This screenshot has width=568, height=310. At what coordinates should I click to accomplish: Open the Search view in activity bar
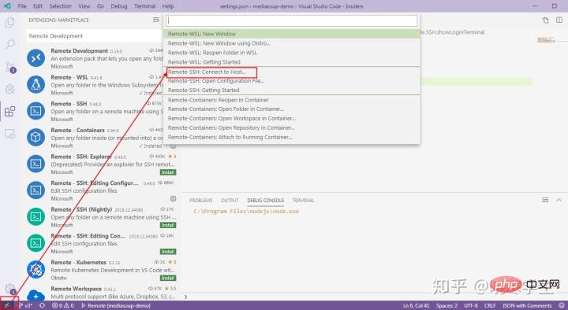(x=9, y=44)
